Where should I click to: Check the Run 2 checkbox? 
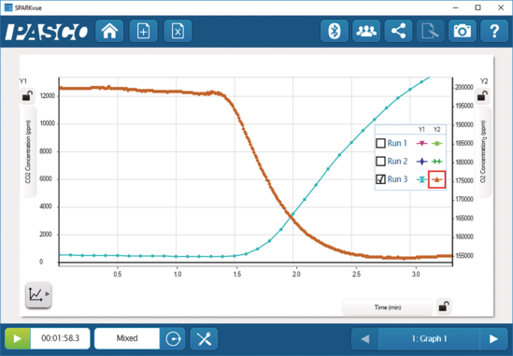click(x=380, y=162)
